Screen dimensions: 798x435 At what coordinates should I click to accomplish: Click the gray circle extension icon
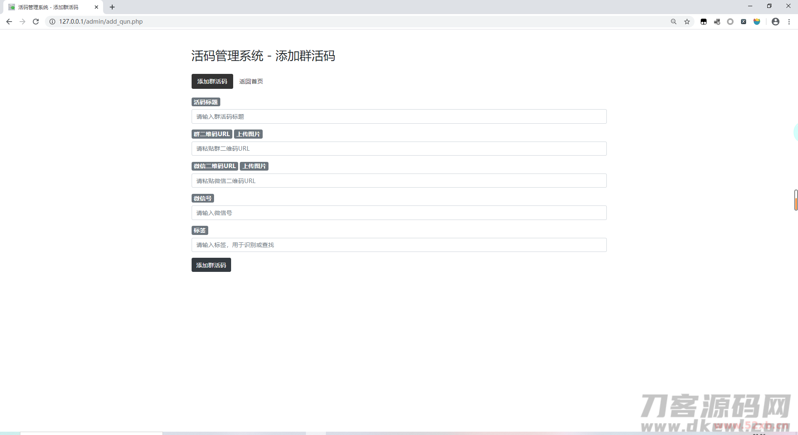pyautogui.click(x=730, y=21)
